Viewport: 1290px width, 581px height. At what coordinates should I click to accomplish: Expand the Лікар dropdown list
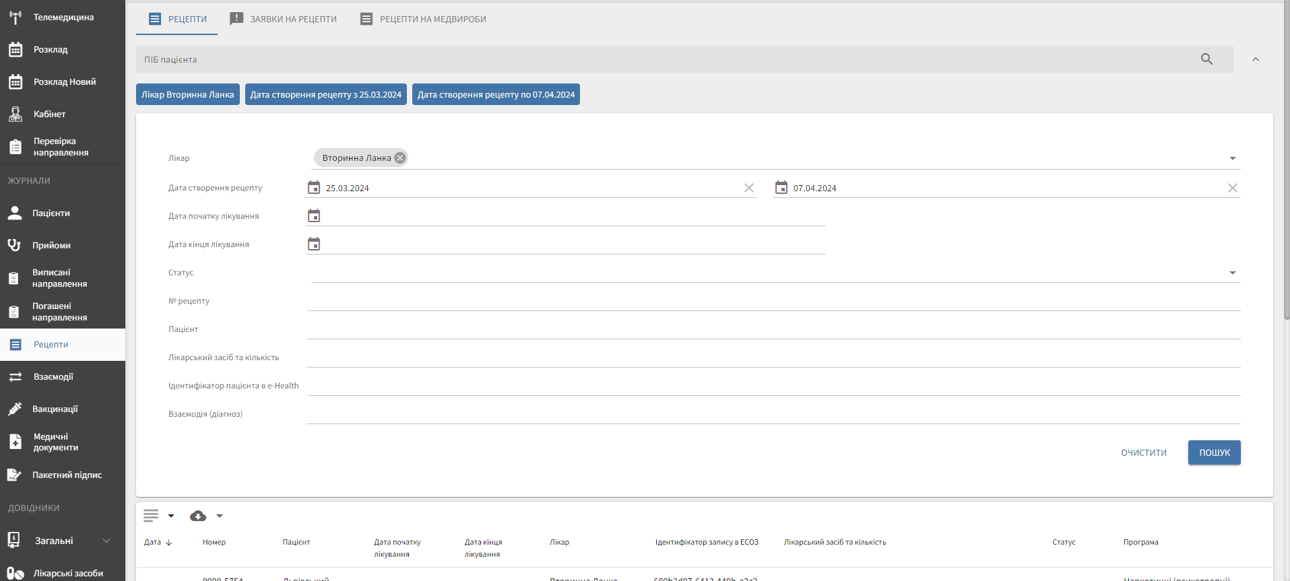(1232, 159)
